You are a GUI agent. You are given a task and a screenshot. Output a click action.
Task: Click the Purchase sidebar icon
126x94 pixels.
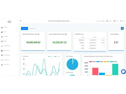tap(2, 37)
